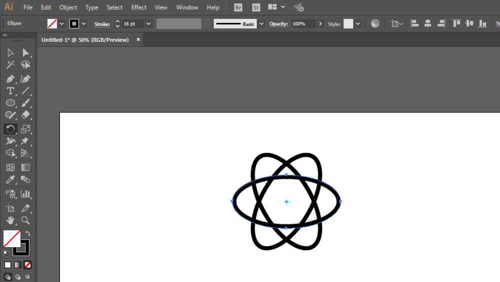Open the Window menu
This screenshot has height=282, width=500.
187,7
